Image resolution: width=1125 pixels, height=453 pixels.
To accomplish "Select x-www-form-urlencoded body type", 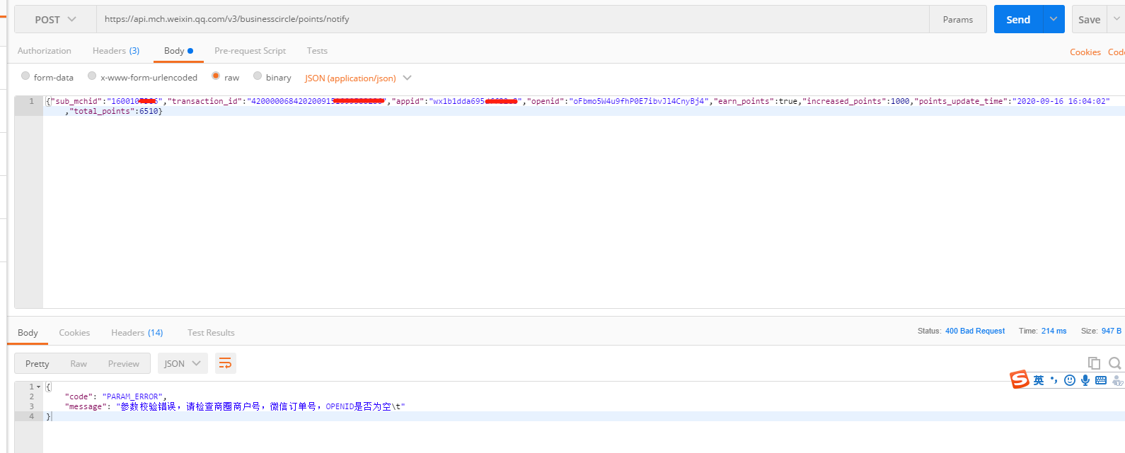I will 92,76.
